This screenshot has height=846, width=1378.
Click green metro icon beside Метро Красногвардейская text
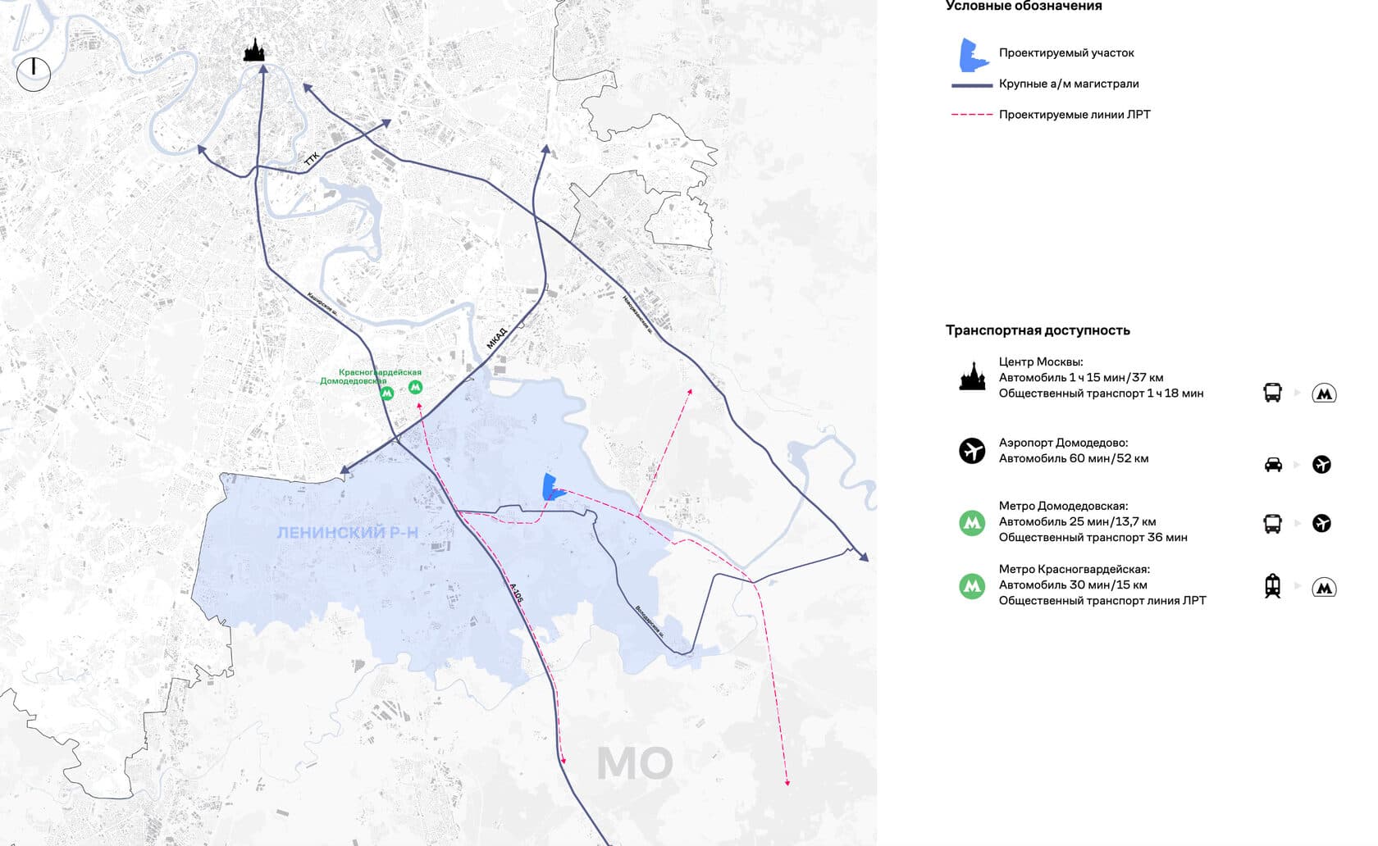coord(972,585)
